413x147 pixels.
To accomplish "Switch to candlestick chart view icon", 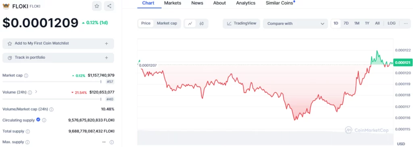I will (x=202, y=23).
